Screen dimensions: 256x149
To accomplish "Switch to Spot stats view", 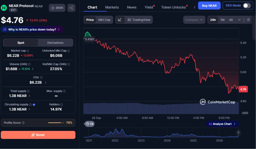I will [21, 43].
